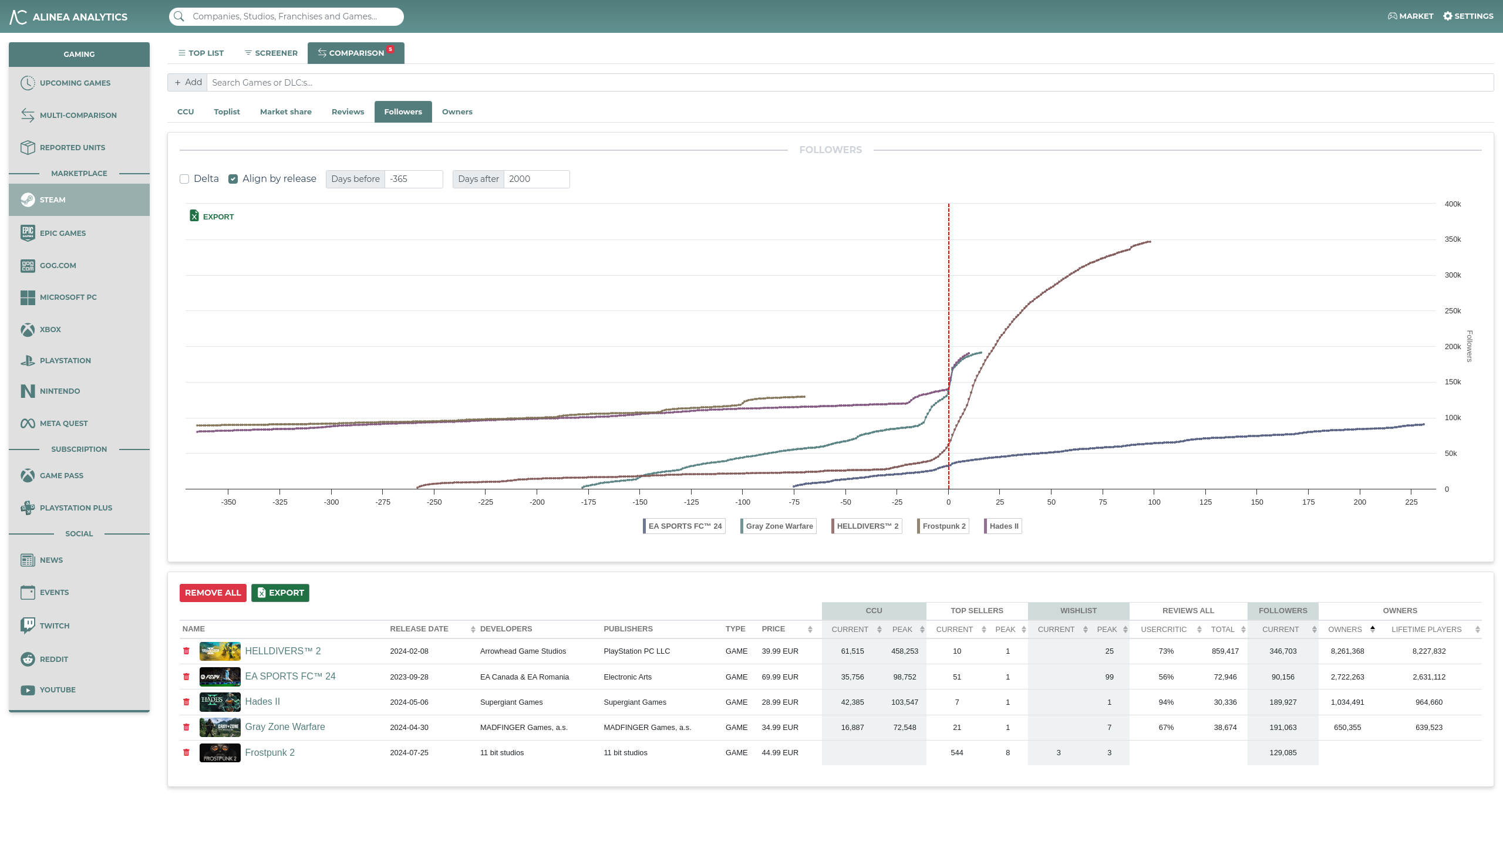Delete Frostpunk 2 row trash icon
The width and height of the screenshot is (1503, 845).
click(186, 752)
